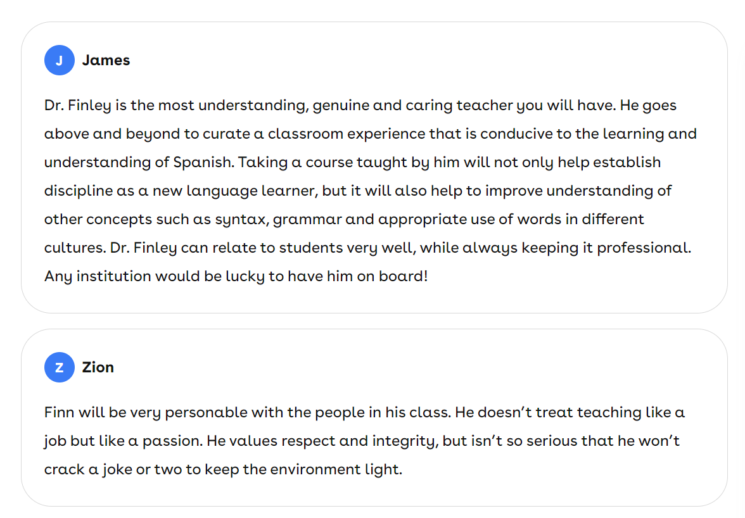Image resolution: width=745 pixels, height=518 pixels.
Task: Click the word "Finn" opening Zion's review
Action: [x=59, y=412]
